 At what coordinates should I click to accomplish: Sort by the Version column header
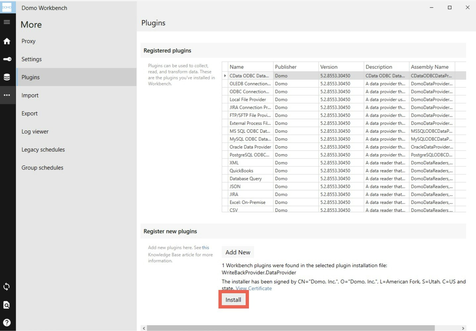341,67
